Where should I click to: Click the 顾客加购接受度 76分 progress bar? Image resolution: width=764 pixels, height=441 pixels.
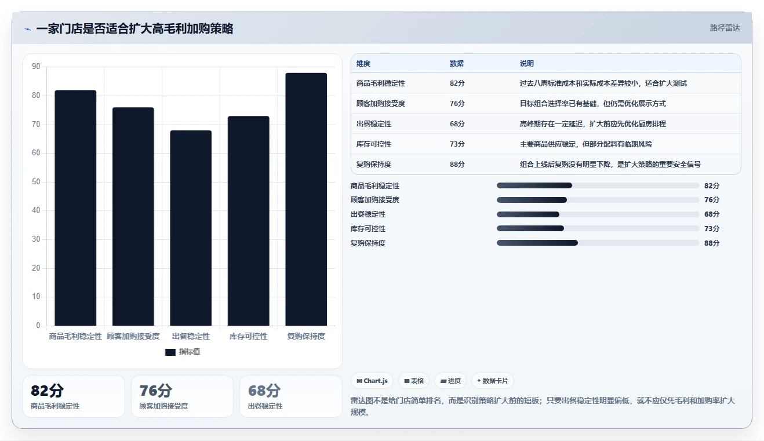pyautogui.click(x=598, y=200)
